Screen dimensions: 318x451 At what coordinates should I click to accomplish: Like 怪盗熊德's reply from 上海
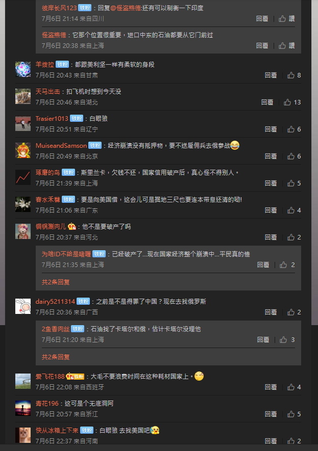pyautogui.click(x=286, y=46)
